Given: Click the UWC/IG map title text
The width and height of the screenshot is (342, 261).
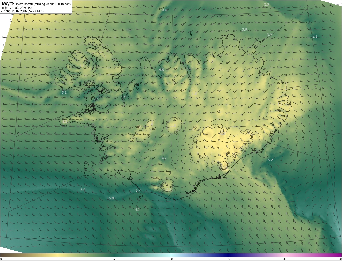Looking at the screenshot, I should (x=36, y=4).
